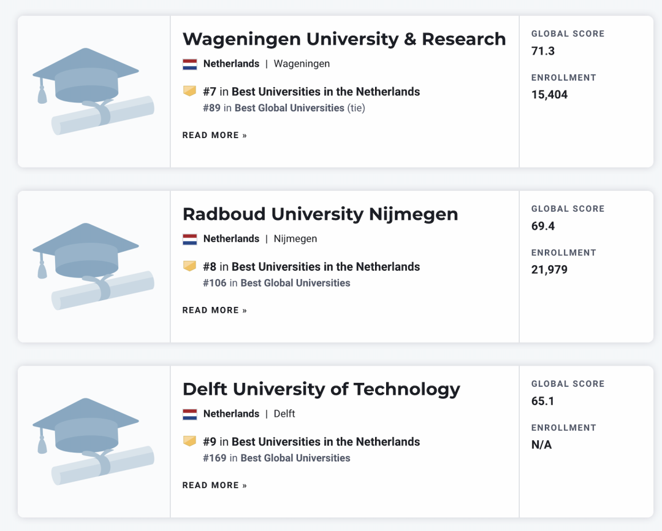Open Delft University of Technology title
The width and height of the screenshot is (662, 531).
(x=321, y=389)
